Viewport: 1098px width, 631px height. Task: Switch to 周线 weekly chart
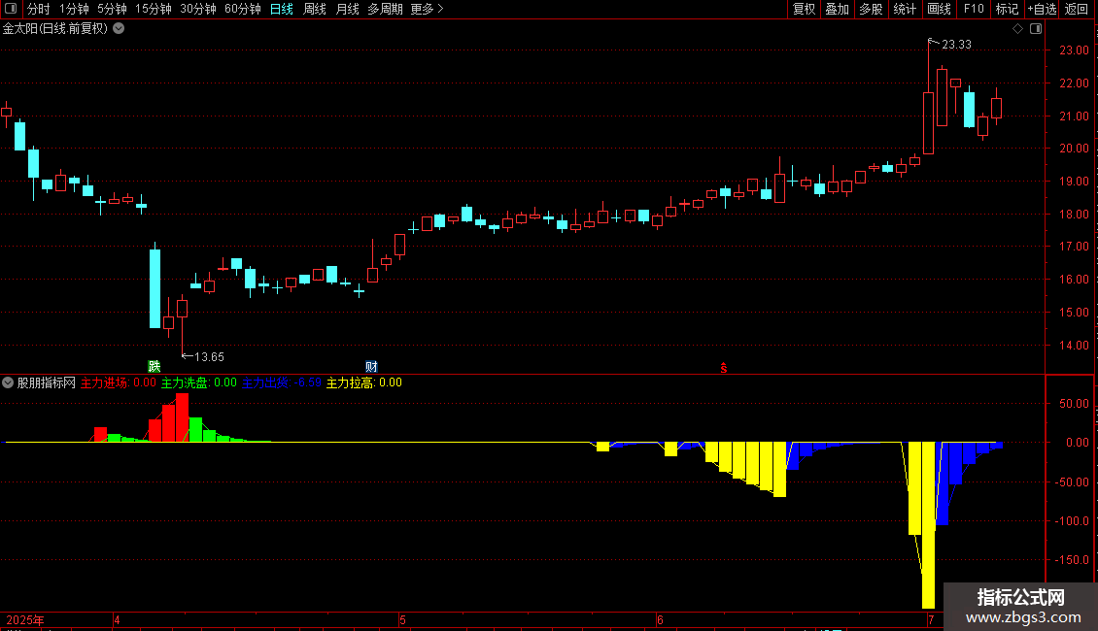coord(315,9)
